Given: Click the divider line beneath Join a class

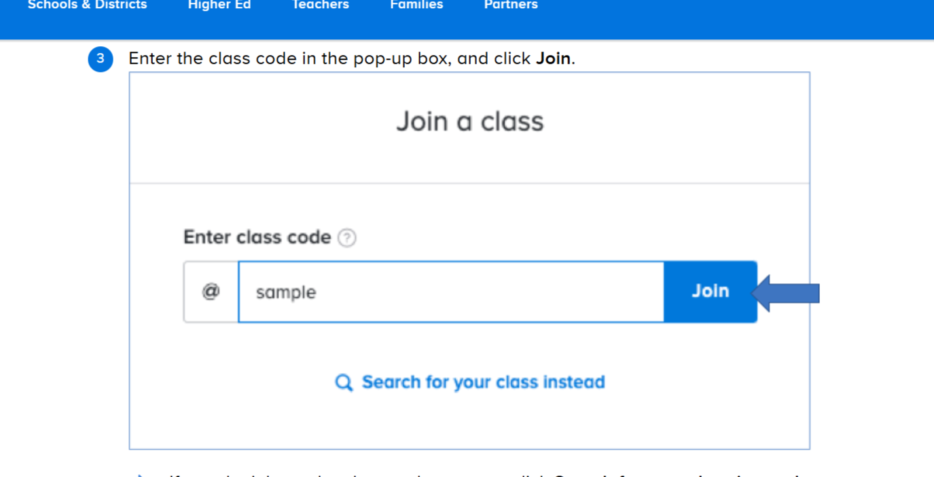Looking at the screenshot, I should [469, 183].
